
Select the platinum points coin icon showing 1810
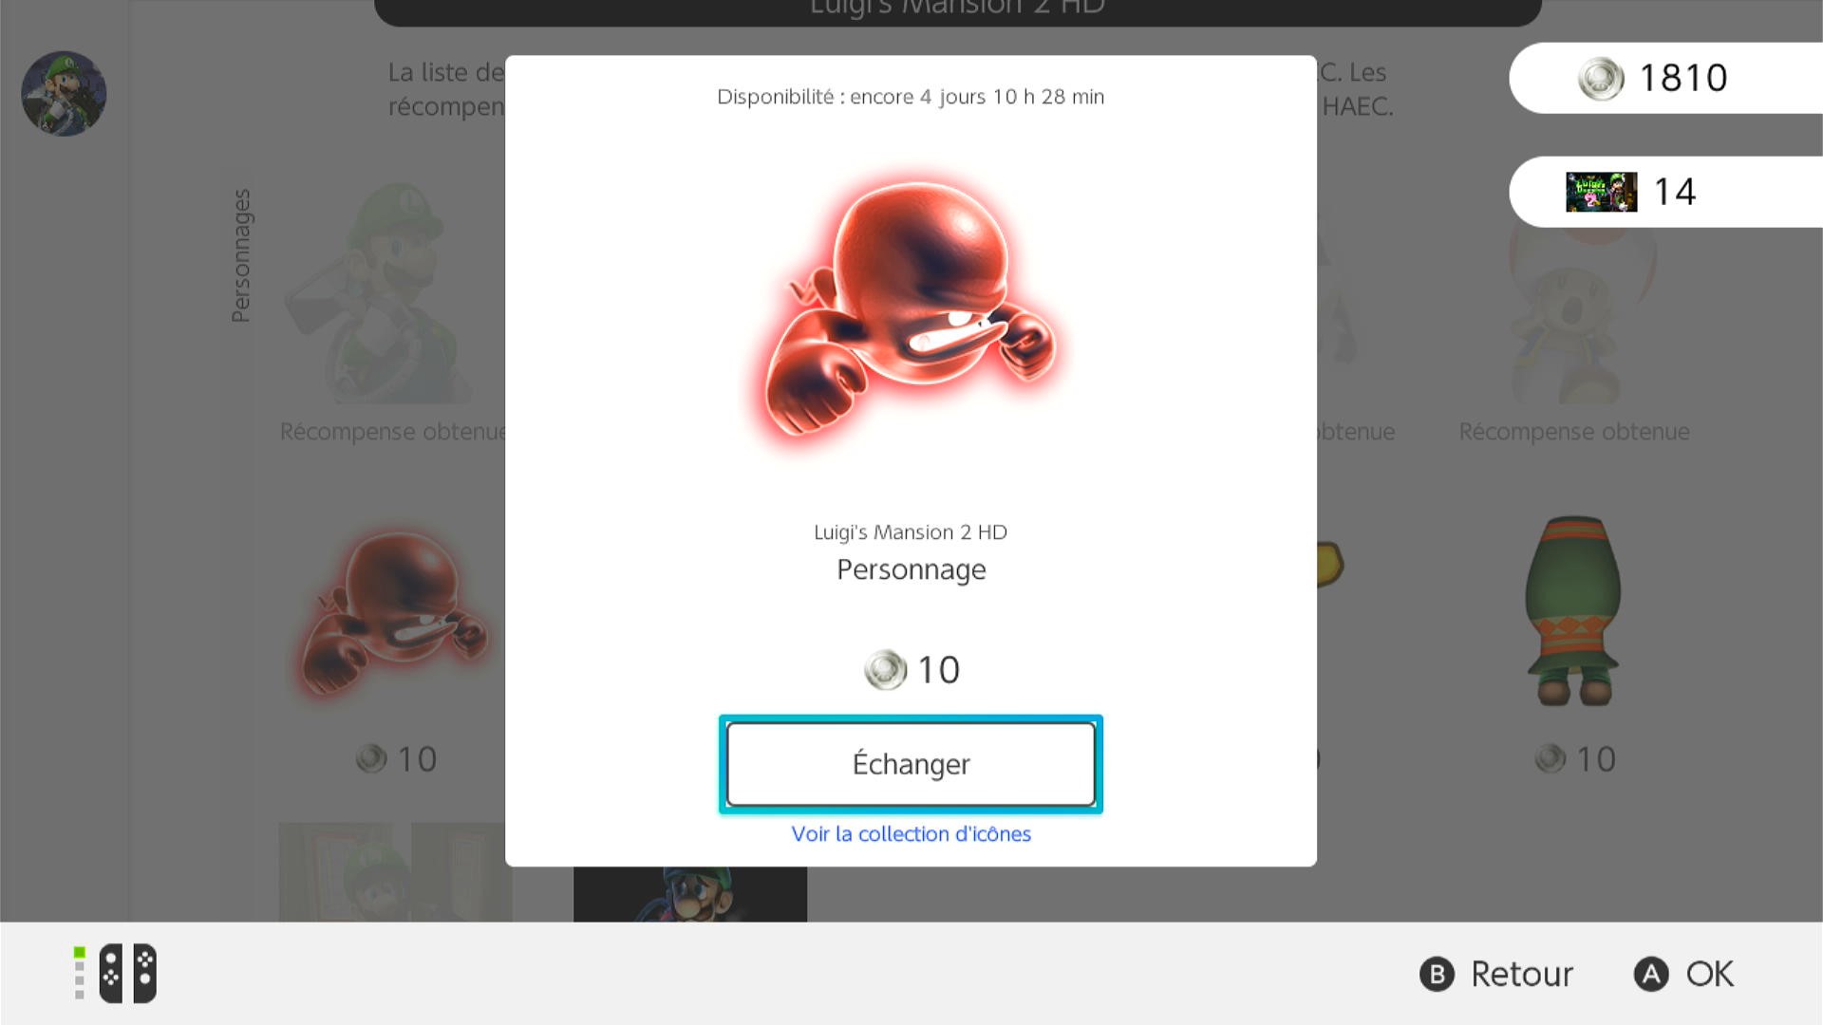1601,78
